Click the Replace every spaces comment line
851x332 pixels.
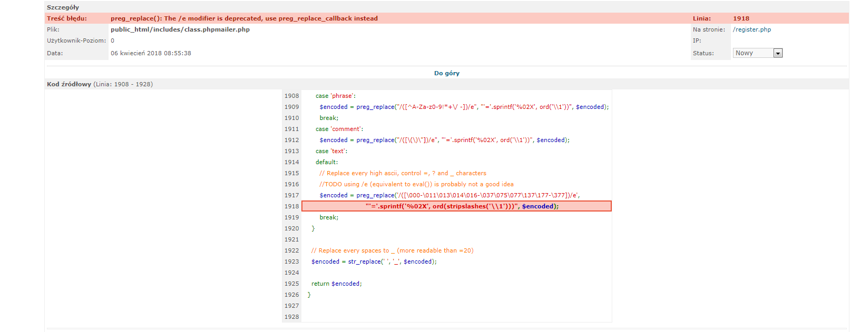pyautogui.click(x=392, y=250)
